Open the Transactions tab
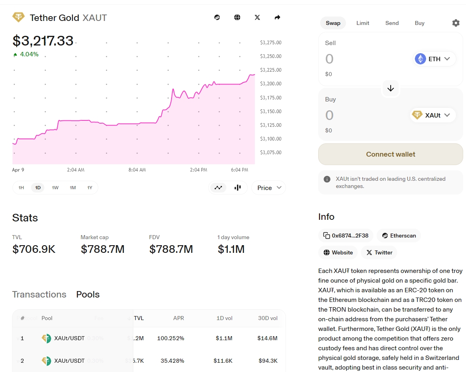 tap(39, 294)
